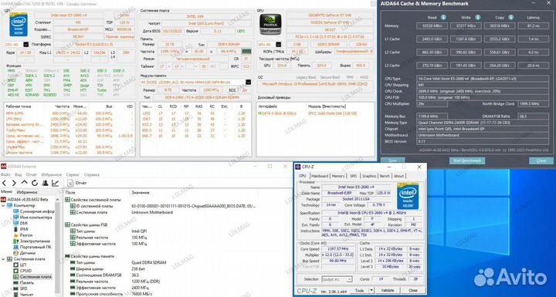The height and width of the screenshot is (297, 556).
Task: Click info icon next to Write column
Action: point(478,17)
